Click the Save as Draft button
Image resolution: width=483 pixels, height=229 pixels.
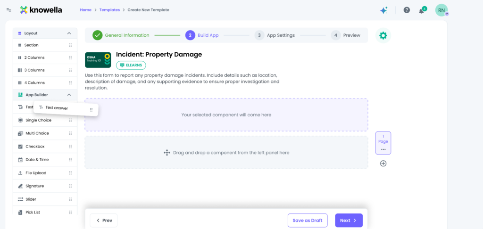308,221
